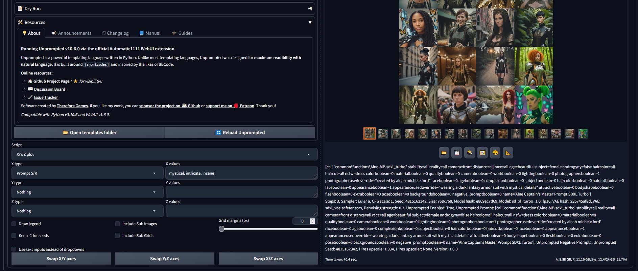Swap the X/Y axes
638x271 pixels.
coord(61,259)
